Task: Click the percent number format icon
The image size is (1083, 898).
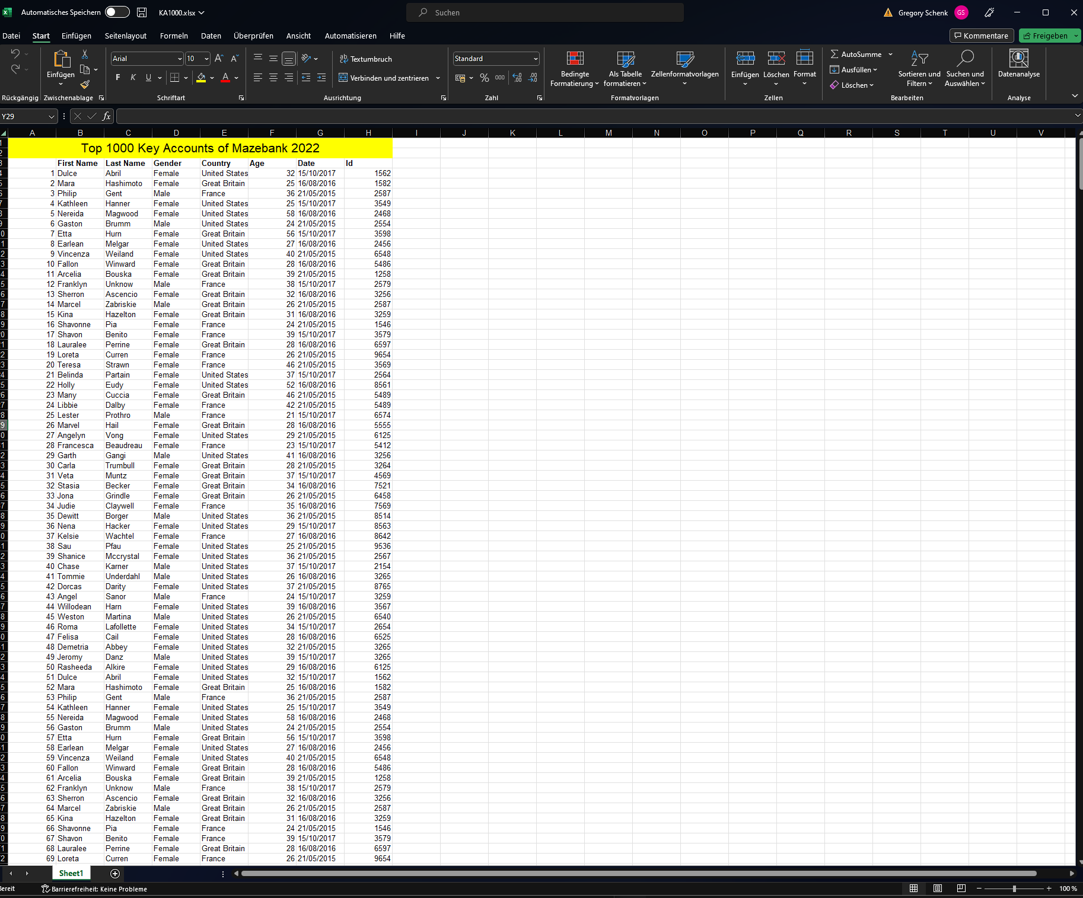Action: tap(485, 78)
